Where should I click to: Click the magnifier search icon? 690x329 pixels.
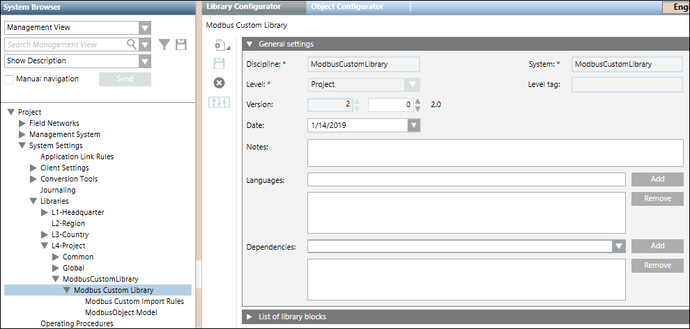click(x=131, y=45)
